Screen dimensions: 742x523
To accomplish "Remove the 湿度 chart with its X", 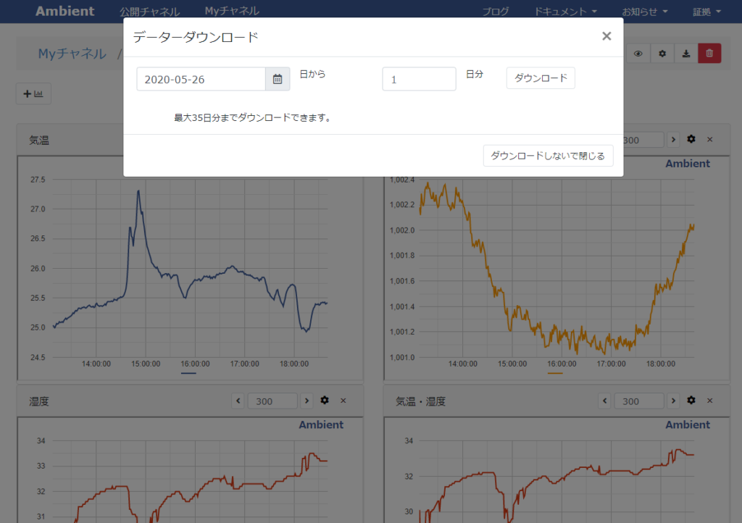I will (343, 401).
